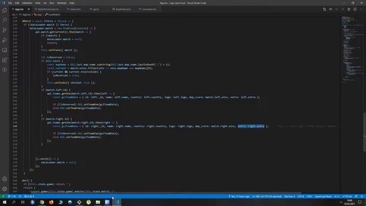Switch to the keybinds.json editor tab
The height and width of the screenshot is (206, 366).
(x=124, y=9)
